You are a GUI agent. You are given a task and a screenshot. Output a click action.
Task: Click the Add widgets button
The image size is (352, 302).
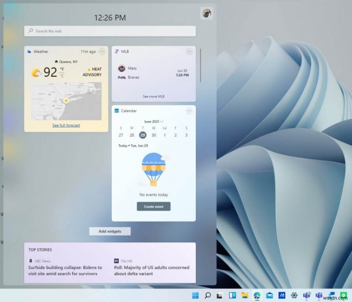point(110,231)
